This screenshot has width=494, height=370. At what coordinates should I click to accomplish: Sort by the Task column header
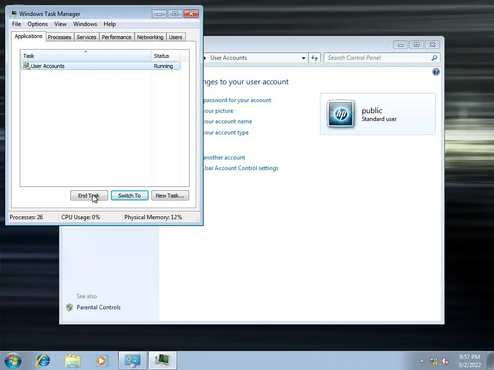click(x=86, y=56)
